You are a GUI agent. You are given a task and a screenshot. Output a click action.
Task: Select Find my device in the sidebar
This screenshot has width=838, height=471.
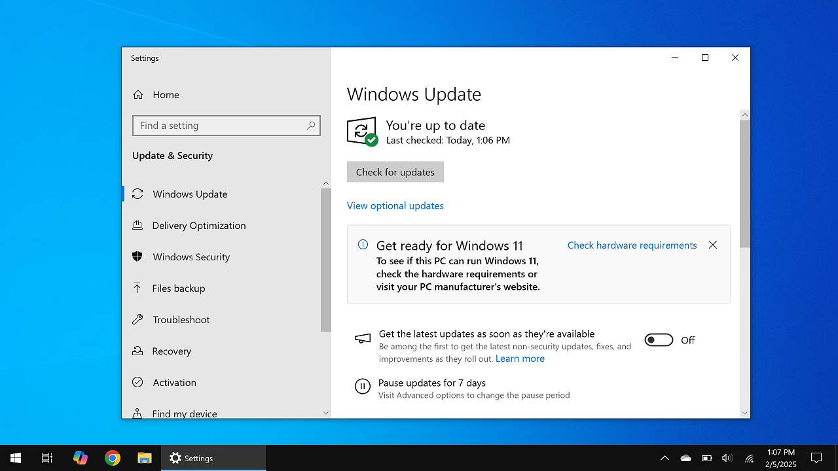(184, 412)
